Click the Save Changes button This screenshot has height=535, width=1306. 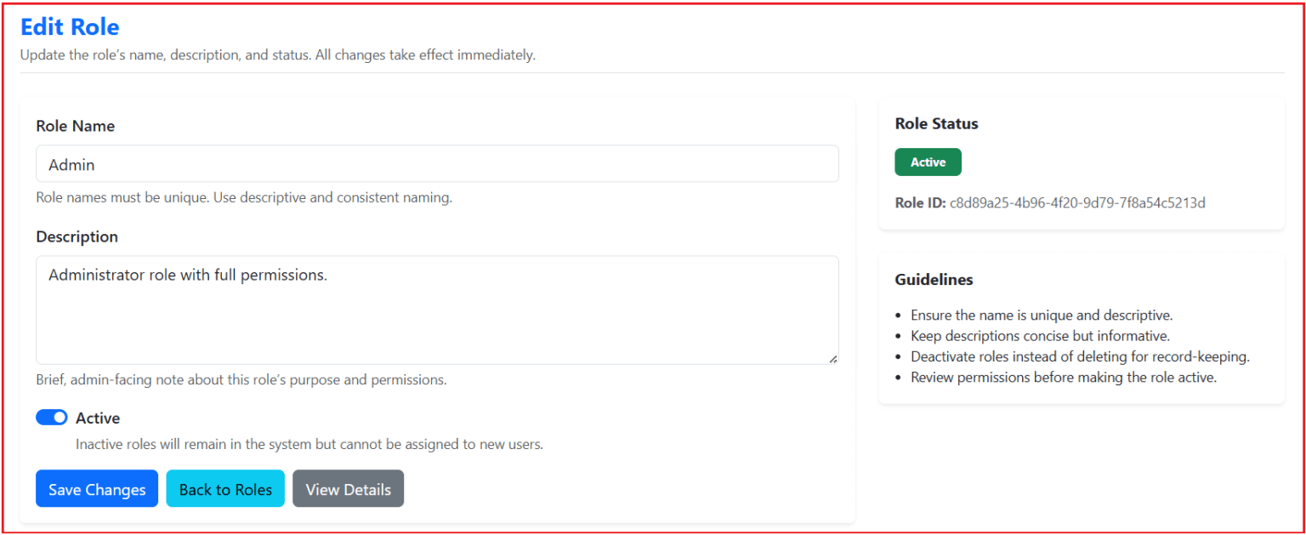(x=97, y=489)
